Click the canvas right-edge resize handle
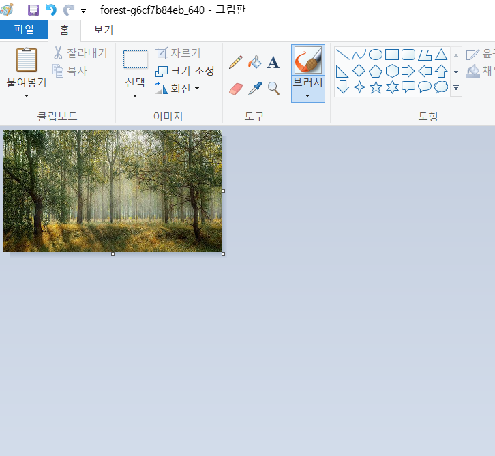495x456 pixels. tap(224, 191)
